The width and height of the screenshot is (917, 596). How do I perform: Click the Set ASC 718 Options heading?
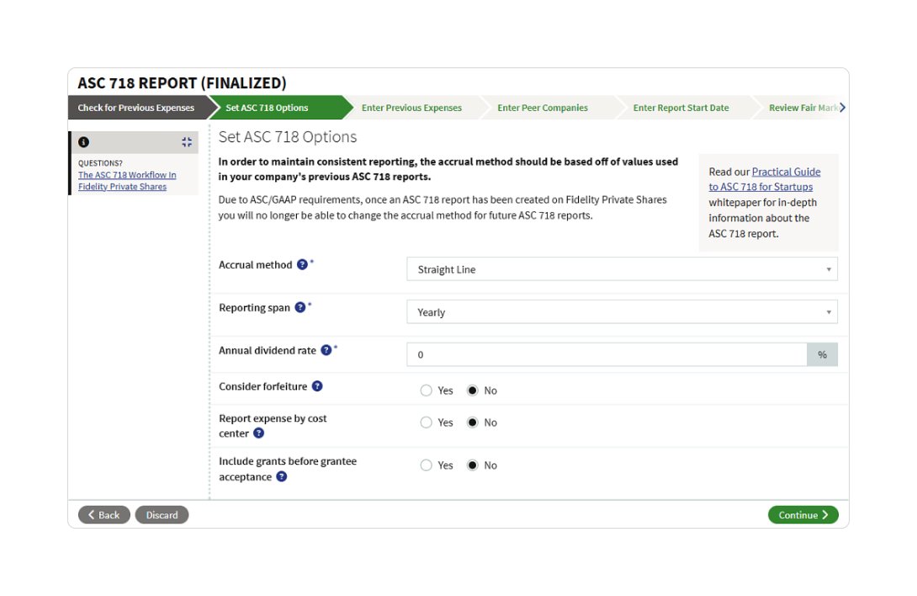point(288,137)
